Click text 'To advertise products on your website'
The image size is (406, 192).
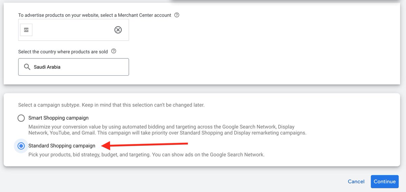click(95, 15)
